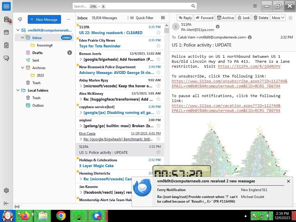The width and height of the screenshot is (296, 222).
Task: Star the microsoft/vscode Keep the hover message
Action: 158,86
